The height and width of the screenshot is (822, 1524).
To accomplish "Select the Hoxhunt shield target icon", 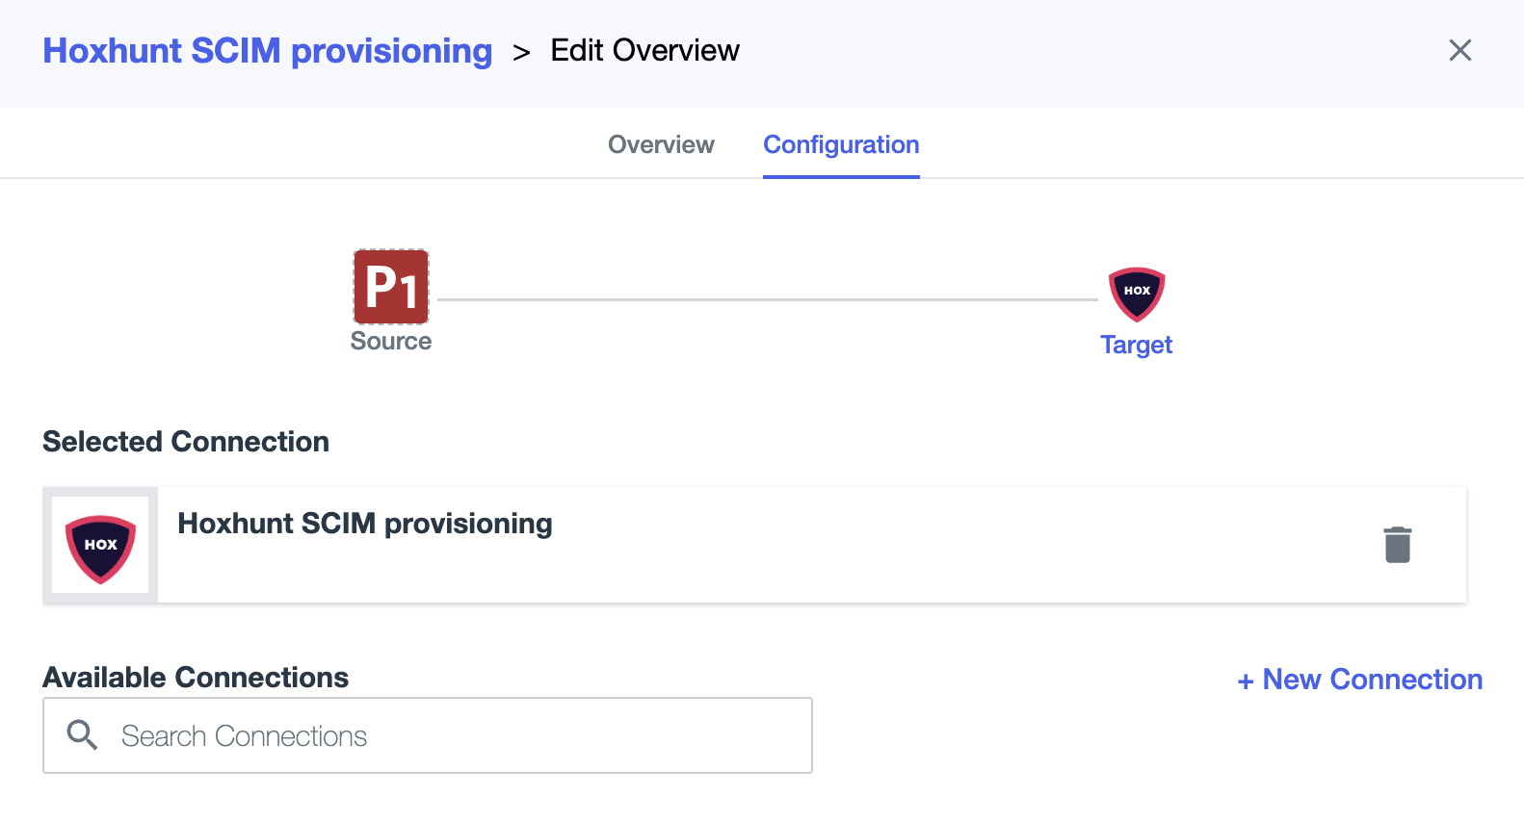I will [x=1137, y=294].
